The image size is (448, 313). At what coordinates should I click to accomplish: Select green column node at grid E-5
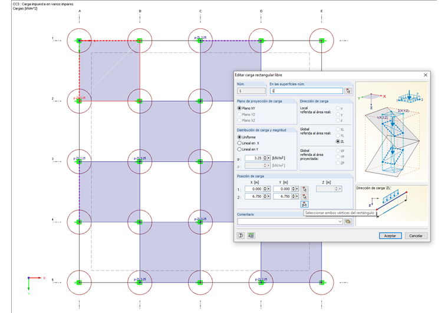coord(321,282)
